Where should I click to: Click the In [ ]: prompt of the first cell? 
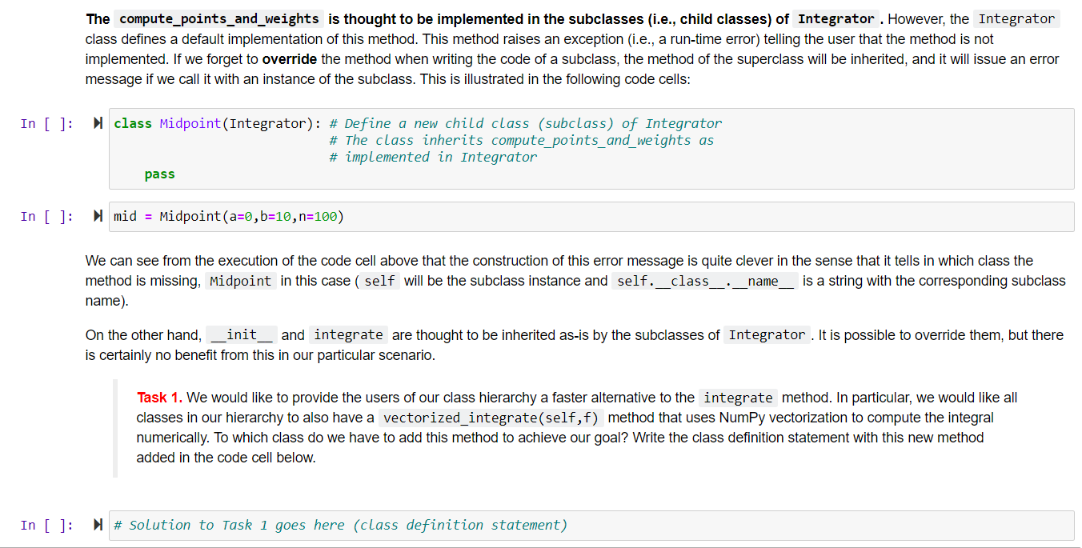(x=46, y=122)
